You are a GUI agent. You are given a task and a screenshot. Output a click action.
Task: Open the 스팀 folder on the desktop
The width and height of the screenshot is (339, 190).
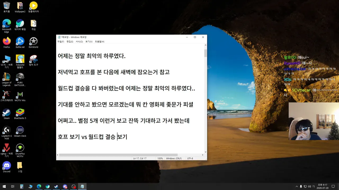click(20, 167)
